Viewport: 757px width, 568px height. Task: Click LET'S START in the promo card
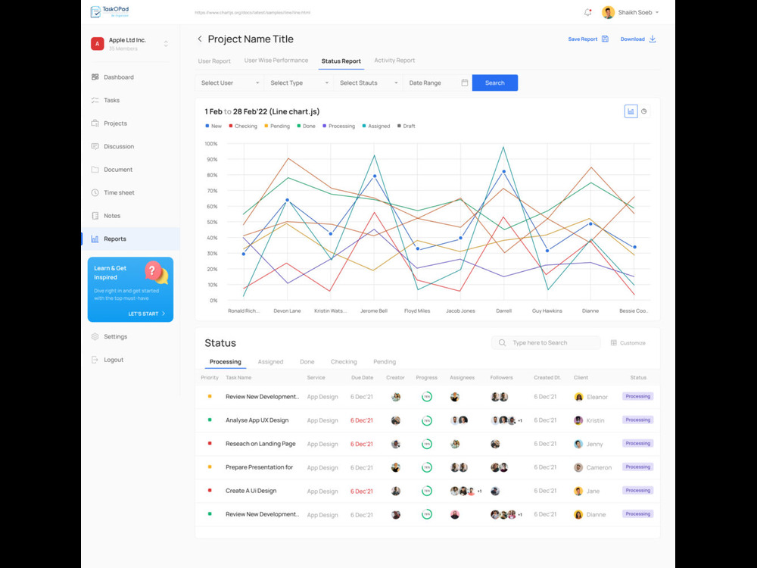click(147, 314)
